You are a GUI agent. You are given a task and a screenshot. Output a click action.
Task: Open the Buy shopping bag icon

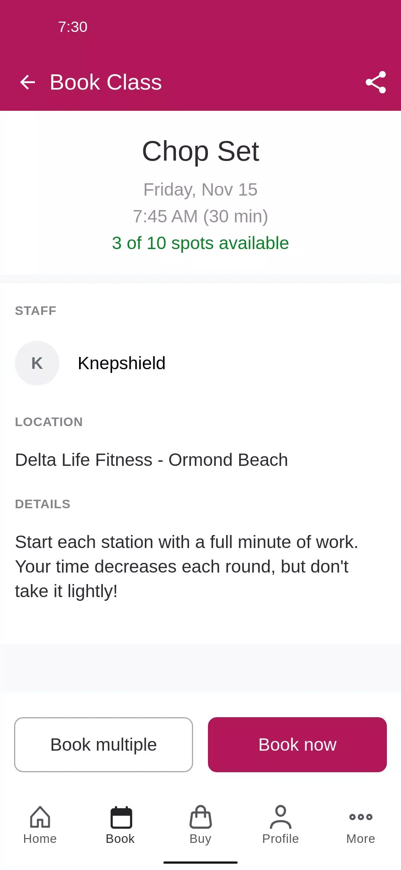coord(200,817)
